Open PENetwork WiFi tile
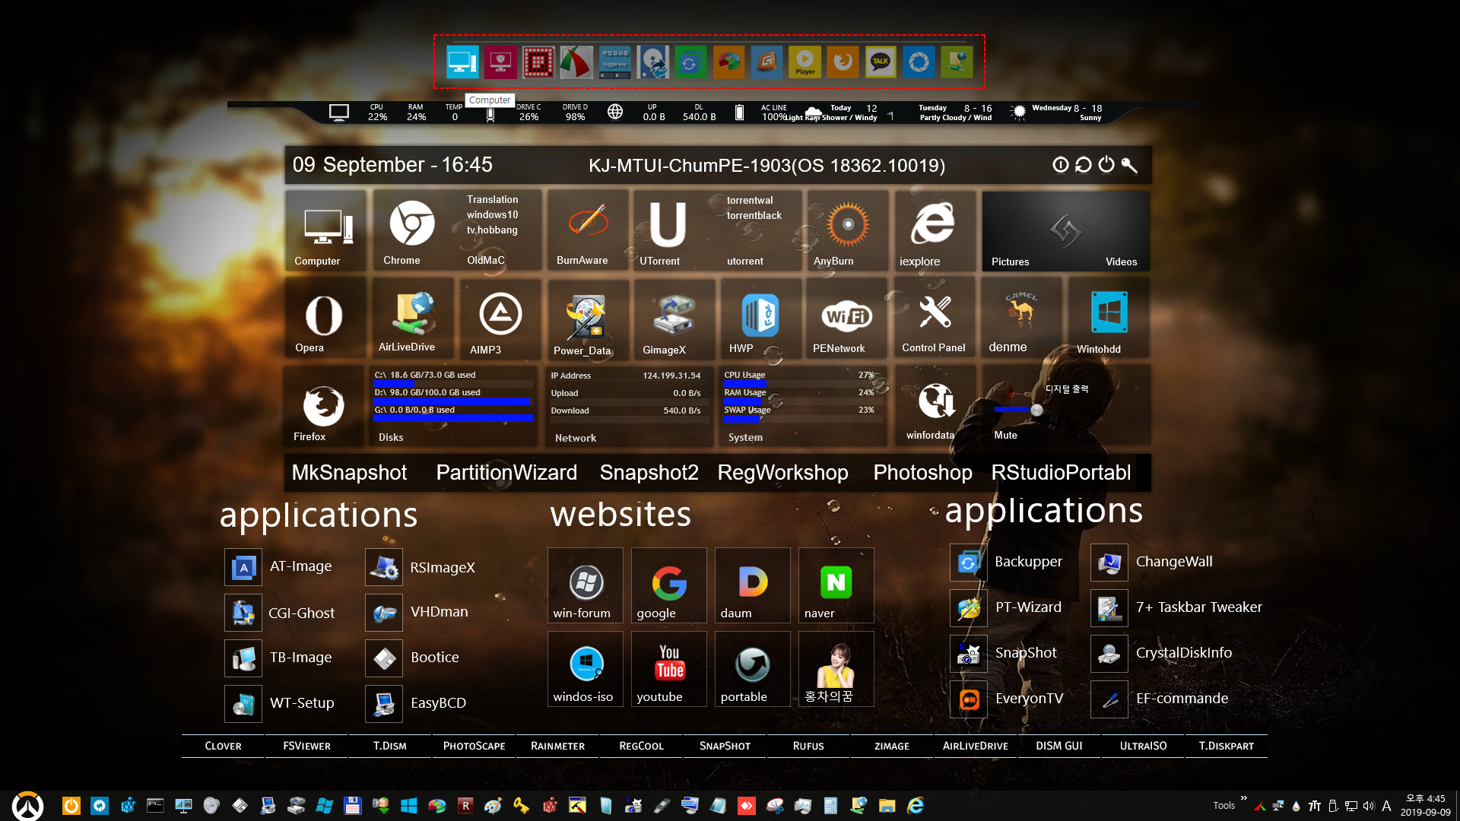 point(846,318)
